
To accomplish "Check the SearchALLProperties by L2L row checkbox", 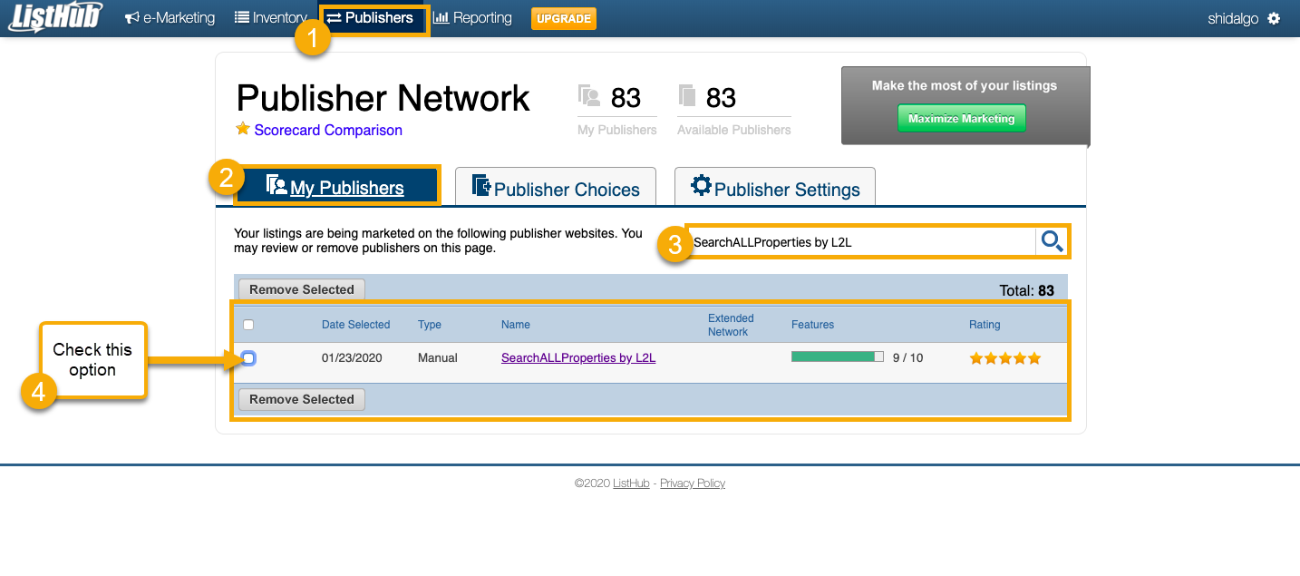I will tap(248, 357).
